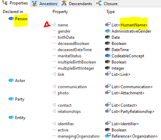Select the maritalStatus property
Viewport: 161px width, 140px height.
(x=69, y=56)
